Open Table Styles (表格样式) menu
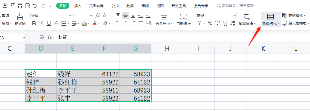The image size is (310, 111). point(294,16)
